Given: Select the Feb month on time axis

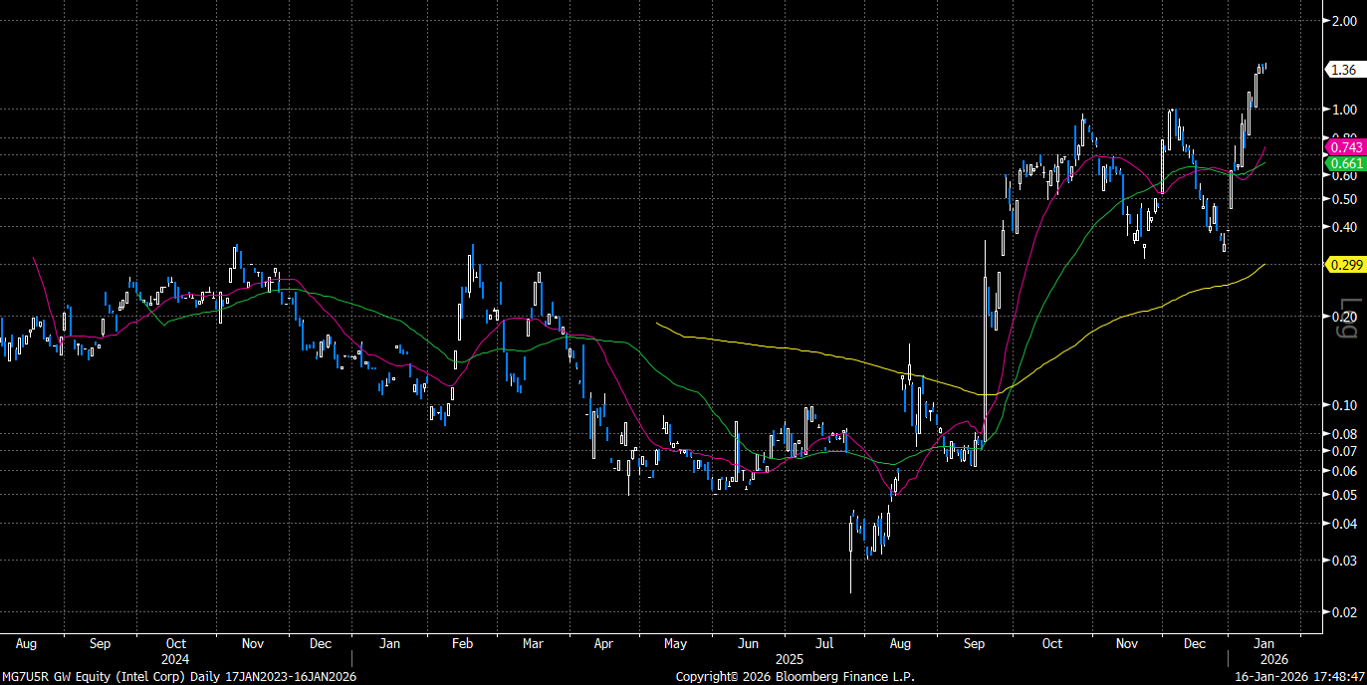Looking at the screenshot, I should pos(461,643).
